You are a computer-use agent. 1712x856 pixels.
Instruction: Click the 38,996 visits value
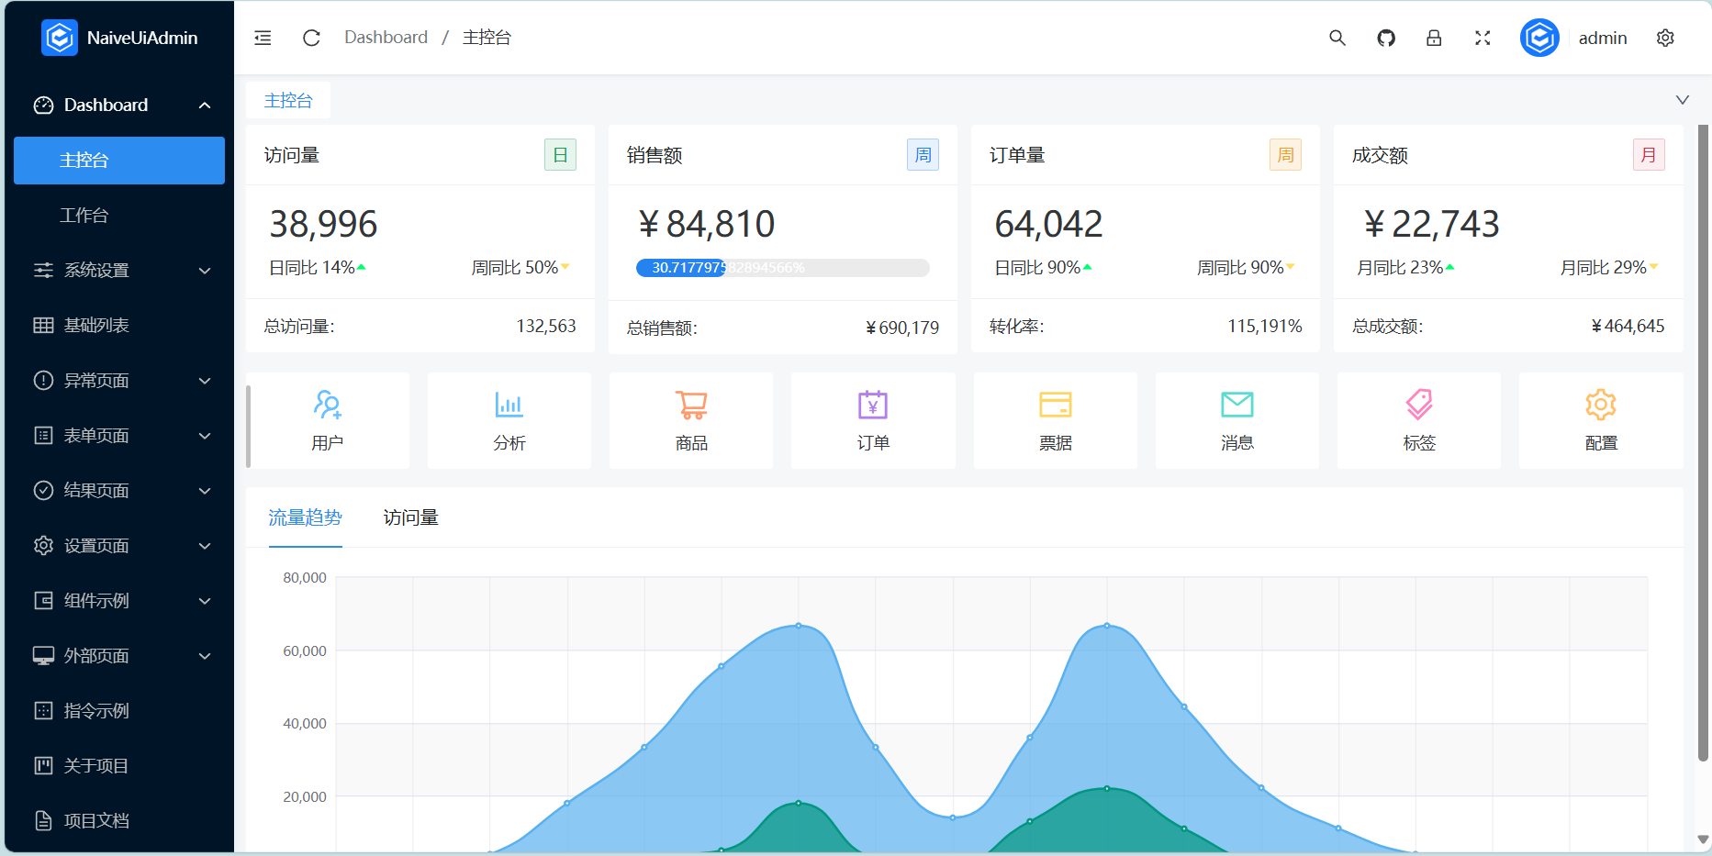click(323, 224)
